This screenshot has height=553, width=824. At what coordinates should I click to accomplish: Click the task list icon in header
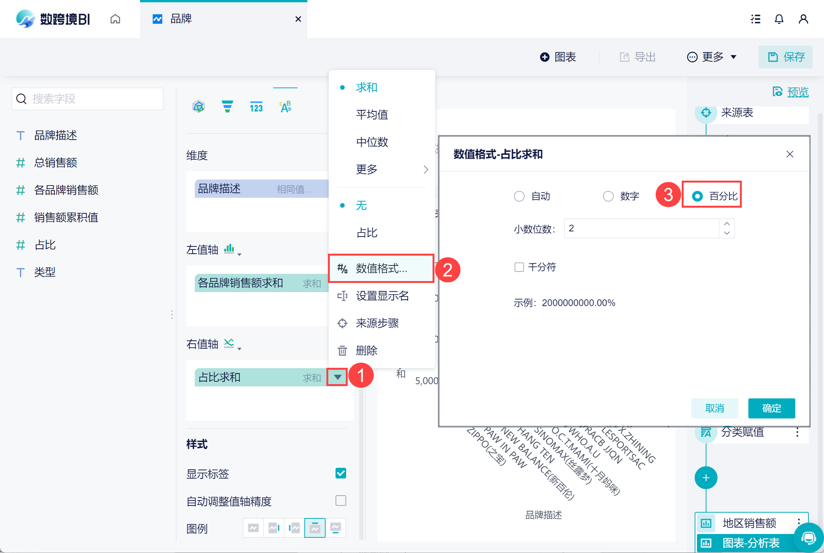click(x=755, y=19)
